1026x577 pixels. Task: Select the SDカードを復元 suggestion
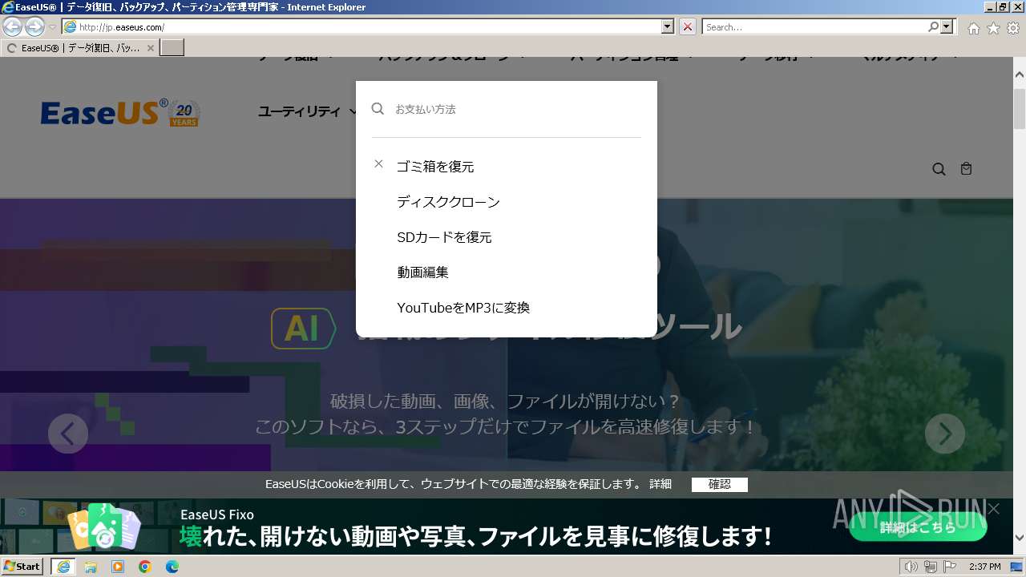[444, 237]
